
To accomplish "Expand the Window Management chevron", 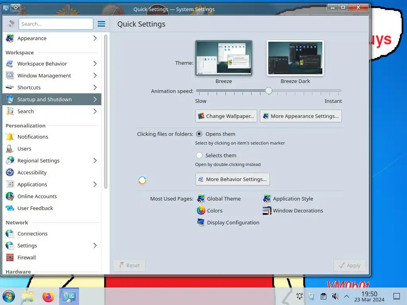I will click(95, 76).
